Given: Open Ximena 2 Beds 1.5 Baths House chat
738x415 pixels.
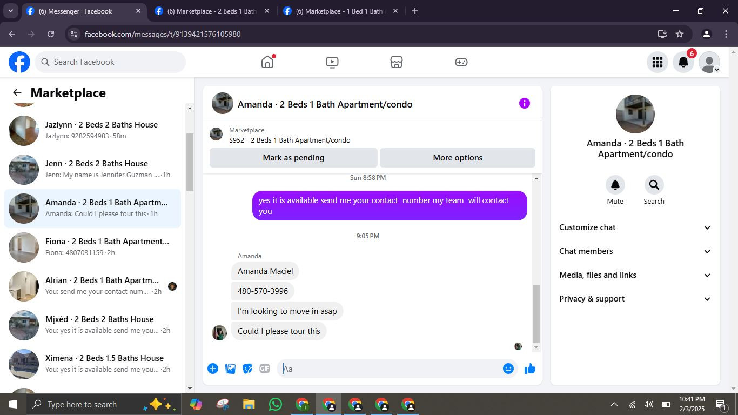Looking at the screenshot, I should point(93,364).
